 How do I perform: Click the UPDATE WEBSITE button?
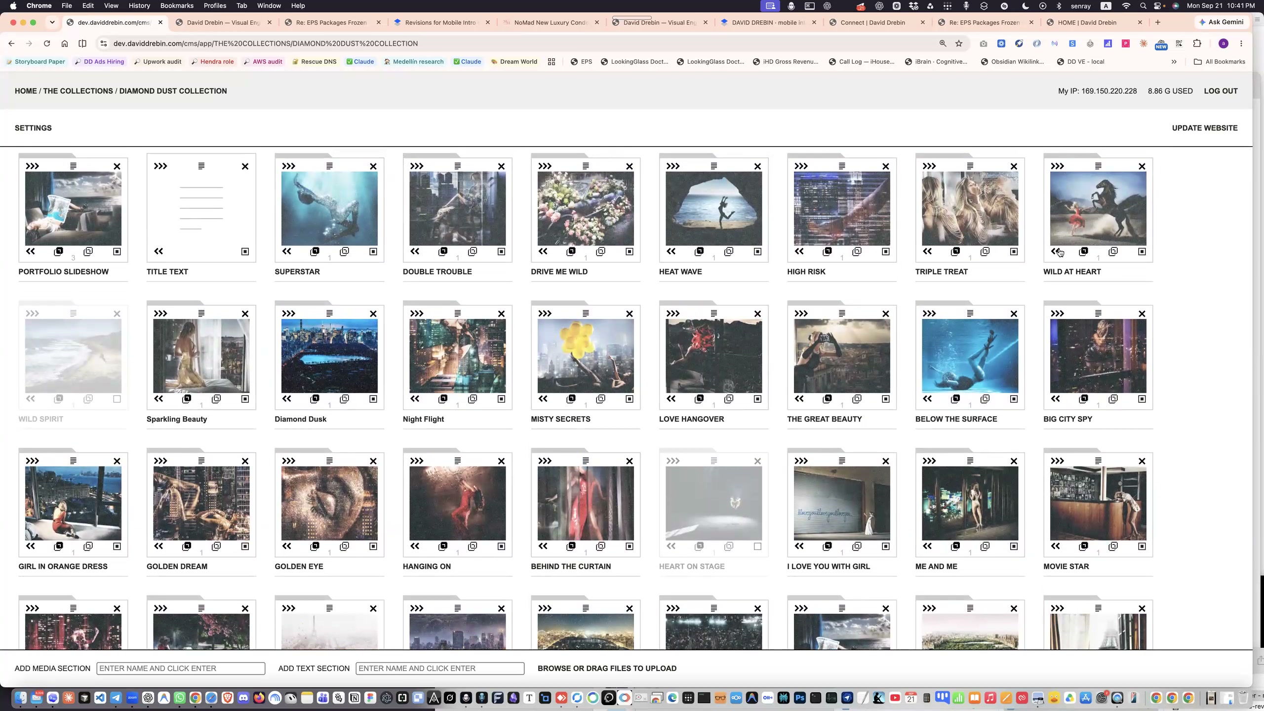point(1205,128)
